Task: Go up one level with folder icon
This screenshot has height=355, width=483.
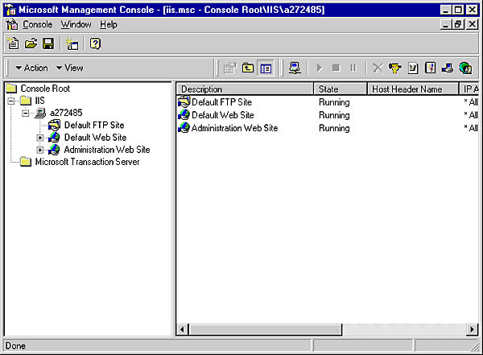Action: pos(248,68)
